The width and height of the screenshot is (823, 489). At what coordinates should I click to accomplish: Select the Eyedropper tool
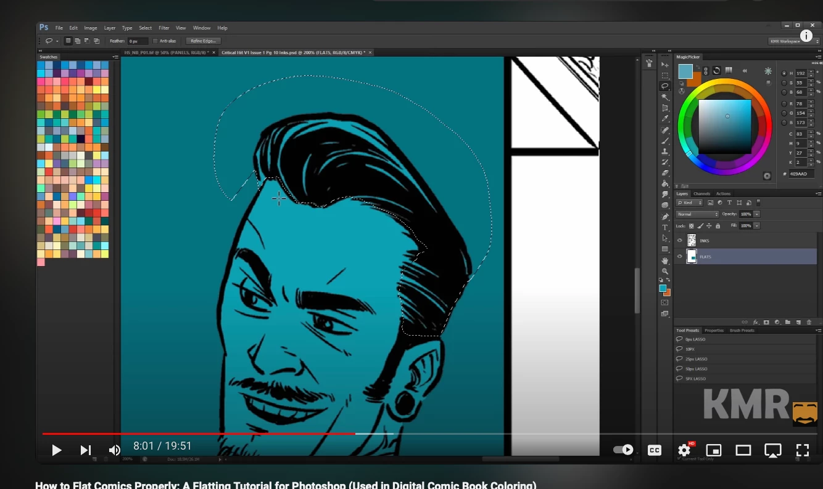(x=664, y=118)
